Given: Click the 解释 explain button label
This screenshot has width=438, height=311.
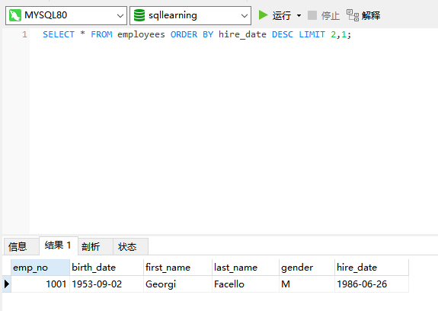Looking at the screenshot, I should pyautogui.click(x=371, y=15).
